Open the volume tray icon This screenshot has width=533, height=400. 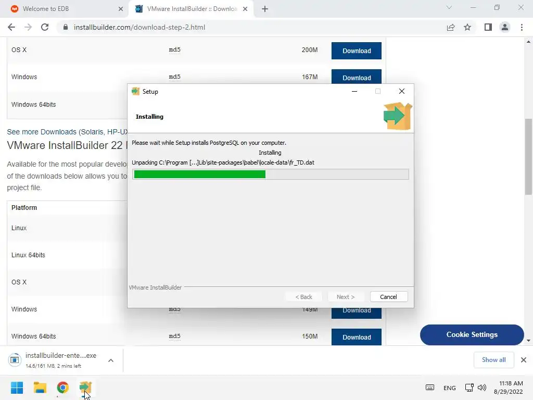pos(481,387)
